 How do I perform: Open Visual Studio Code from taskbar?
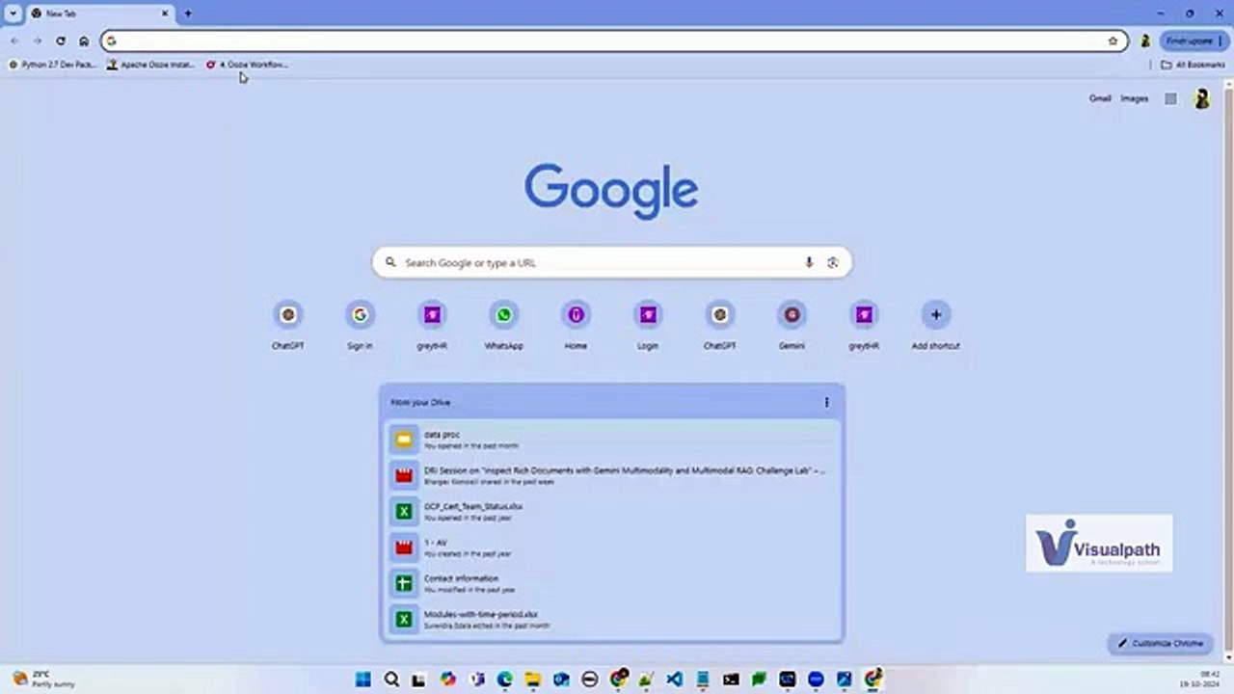coord(675,680)
